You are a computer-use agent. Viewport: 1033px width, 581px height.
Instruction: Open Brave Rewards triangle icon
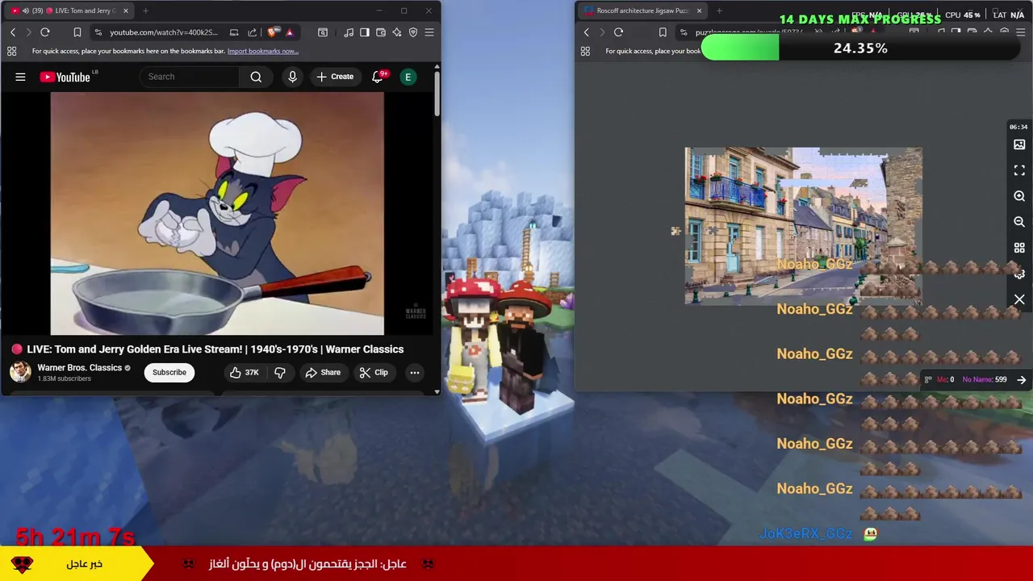point(289,32)
